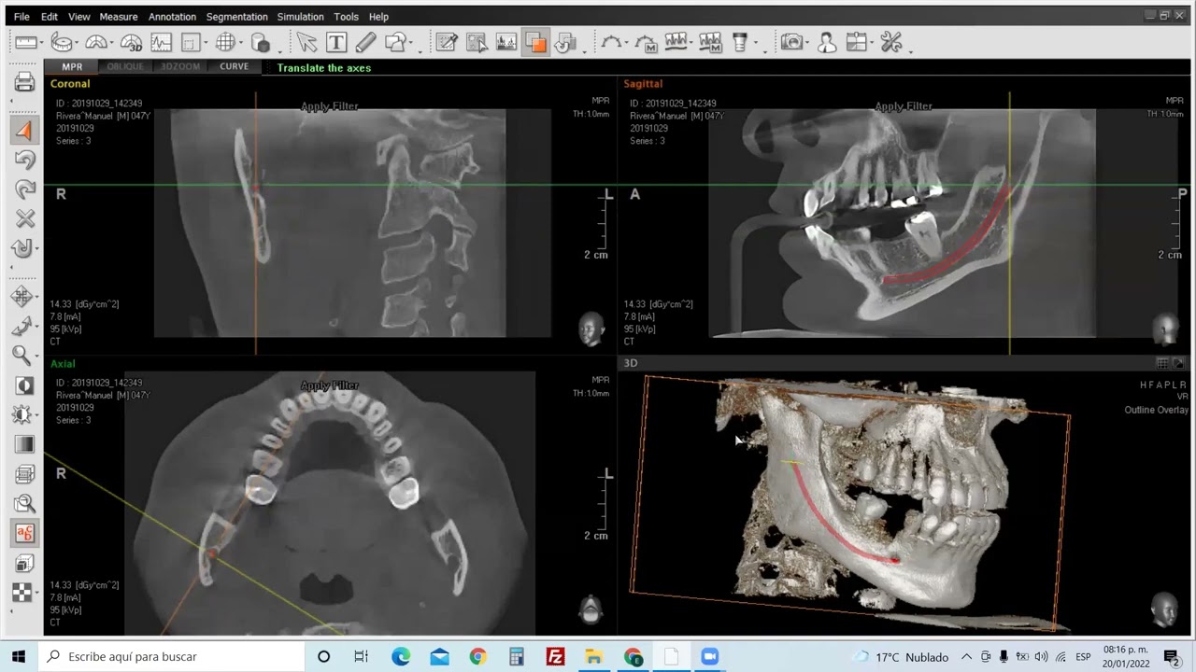Open the layout dropdown arrow

click(x=872, y=44)
